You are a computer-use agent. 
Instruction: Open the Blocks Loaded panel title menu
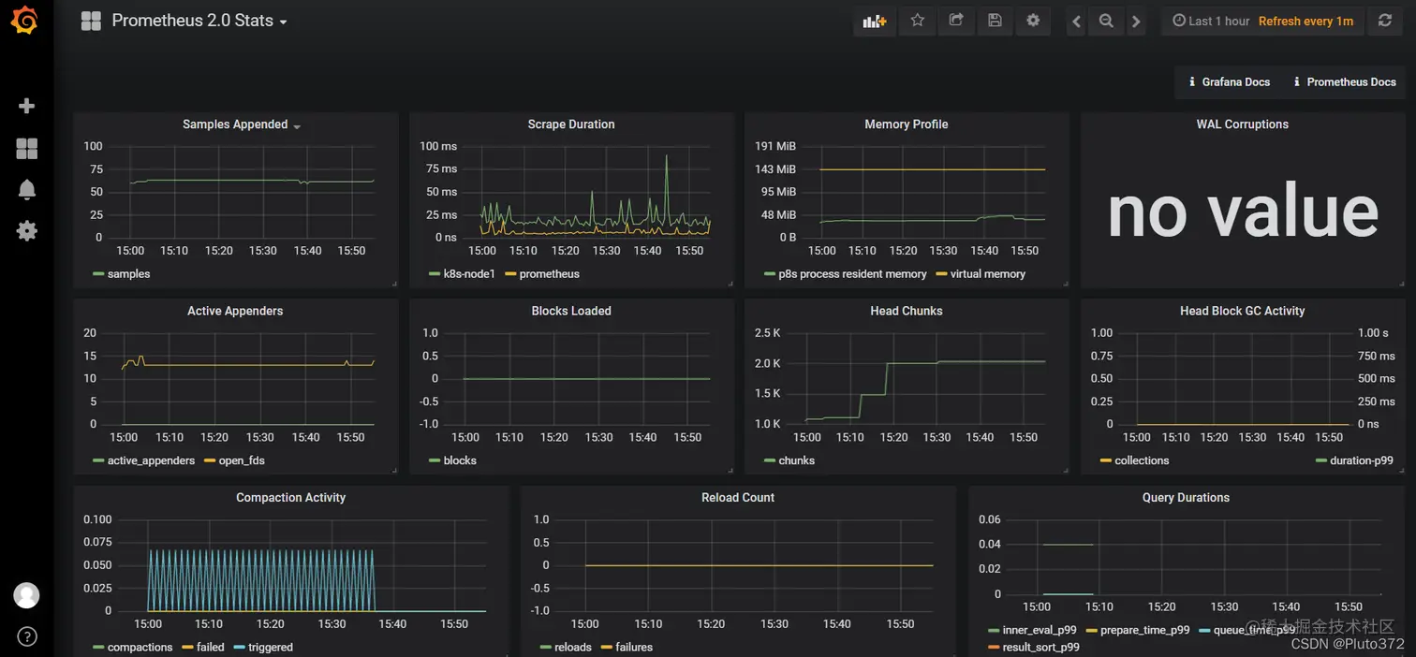click(x=571, y=311)
